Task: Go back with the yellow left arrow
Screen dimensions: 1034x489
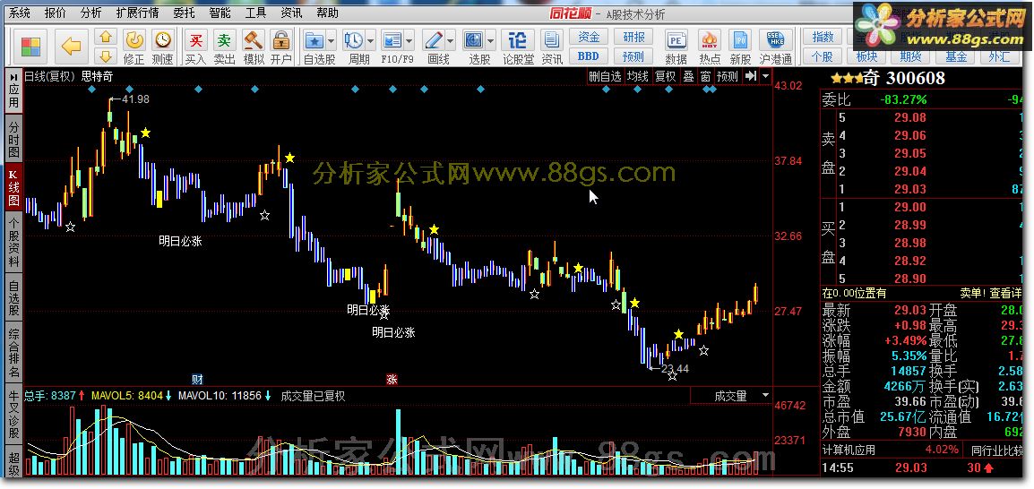Action: pos(71,47)
